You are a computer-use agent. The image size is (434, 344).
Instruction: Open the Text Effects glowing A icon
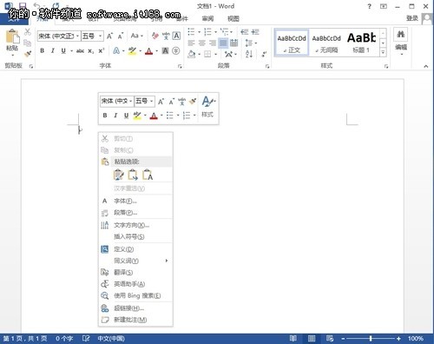pyautogui.click(x=116, y=51)
